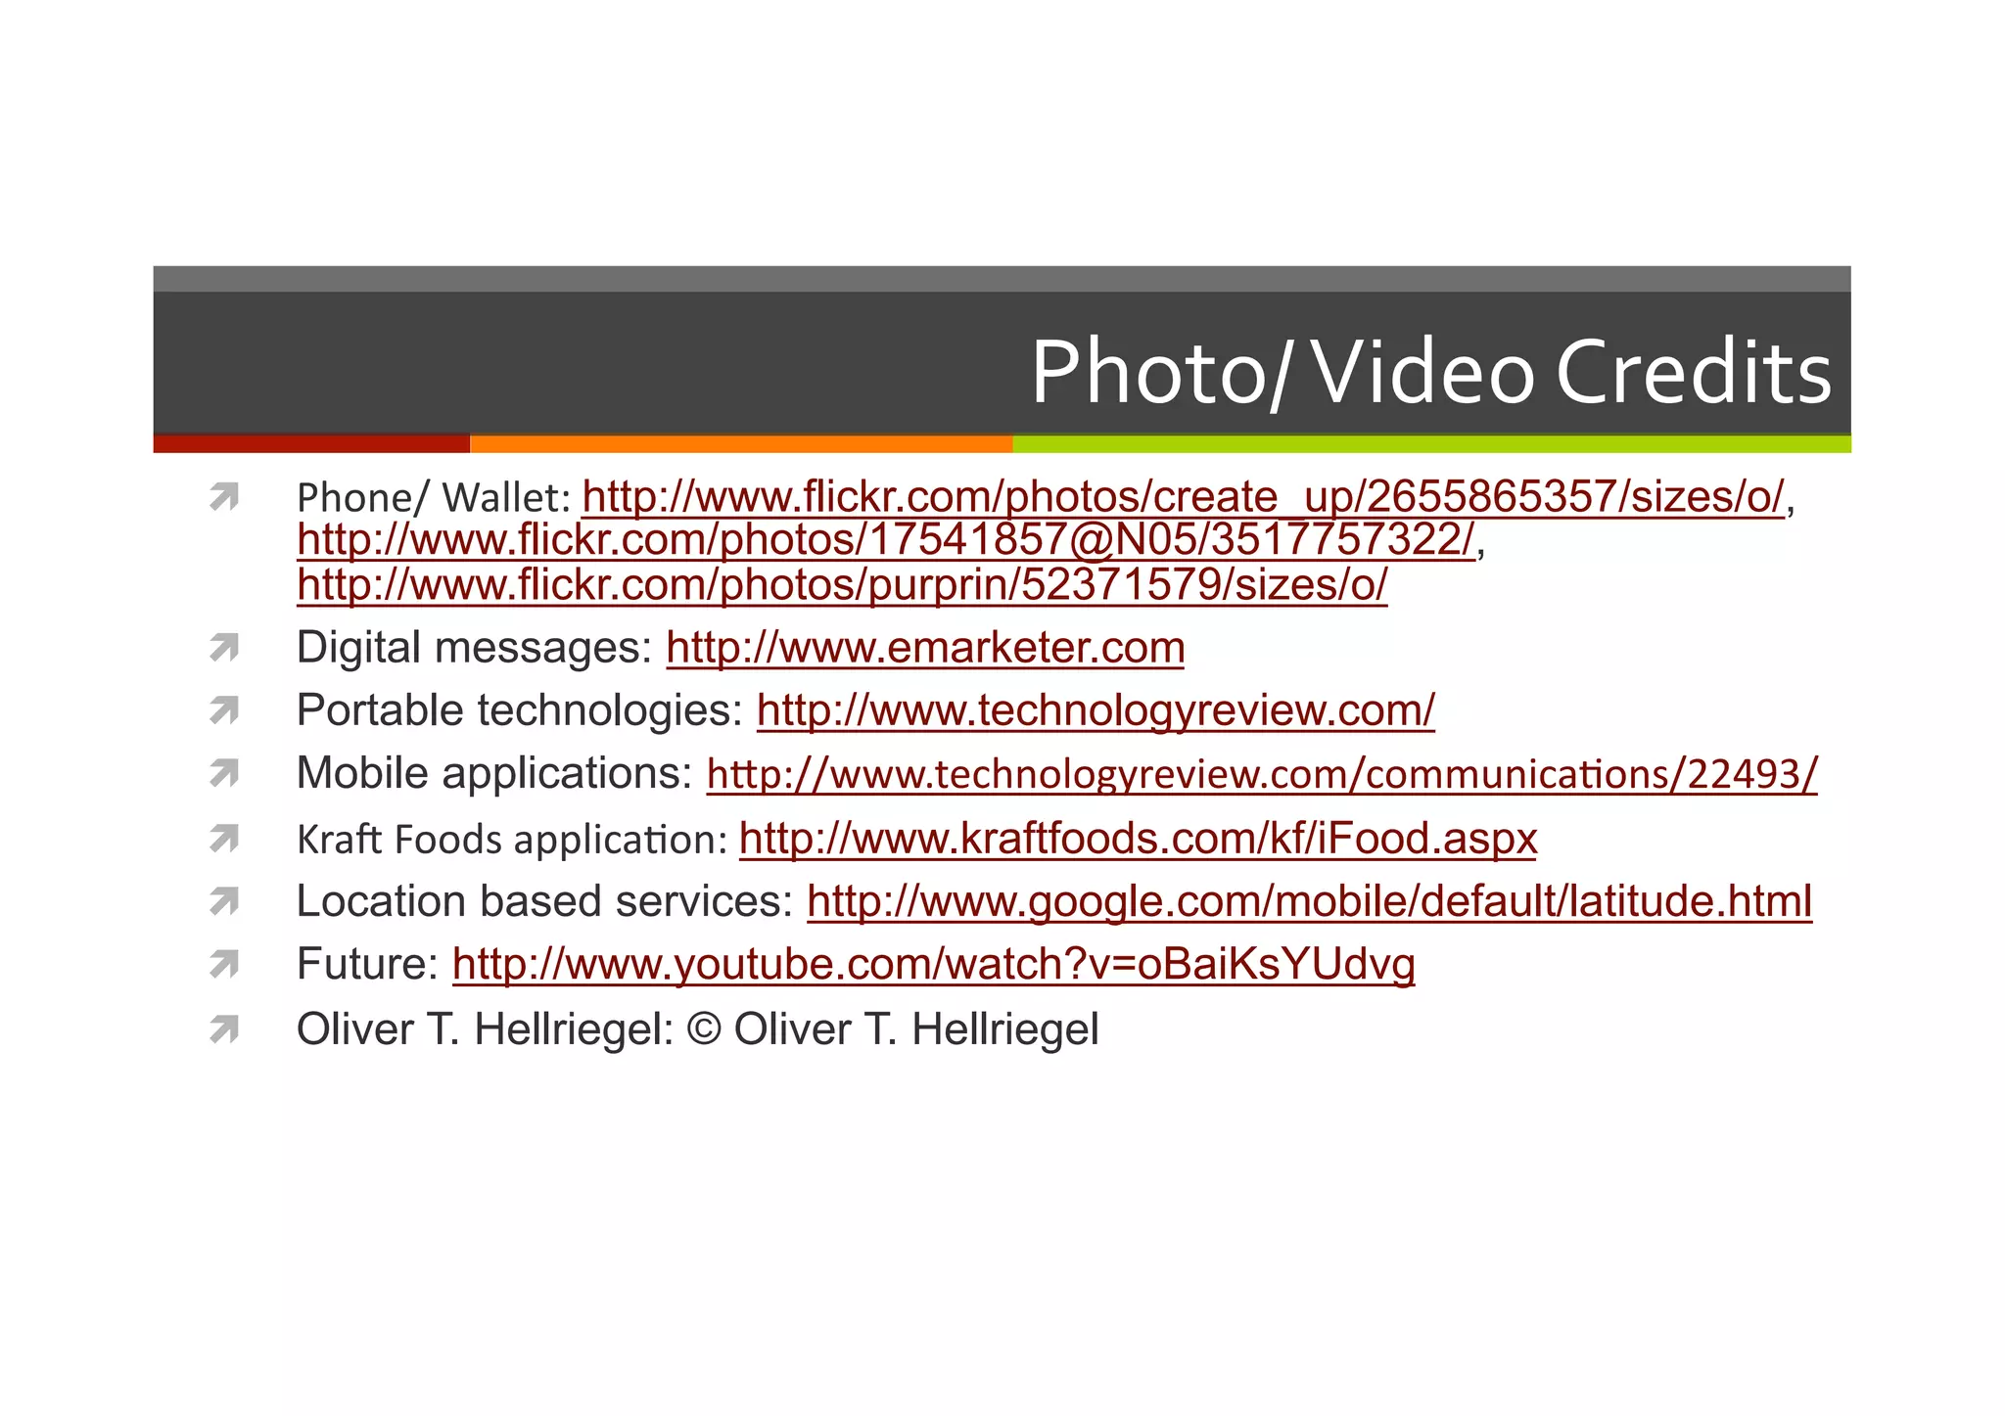Open the flickr purprin photo link
The image size is (2005, 1416).
click(x=842, y=585)
